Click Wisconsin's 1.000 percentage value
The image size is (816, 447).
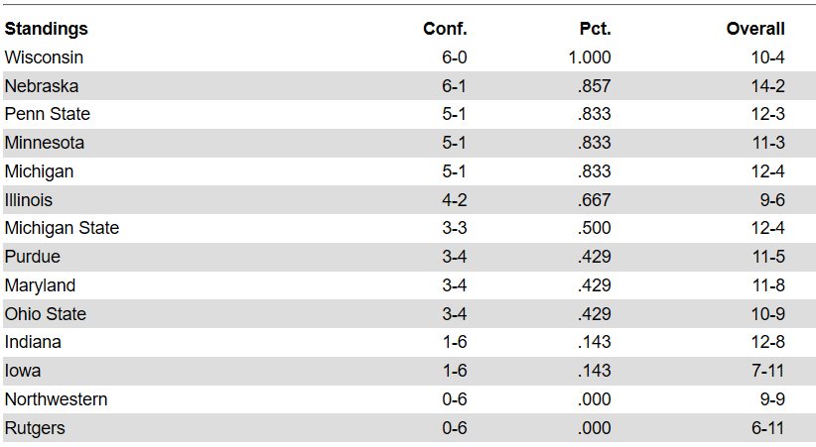pyautogui.click(x=589, y=57)
